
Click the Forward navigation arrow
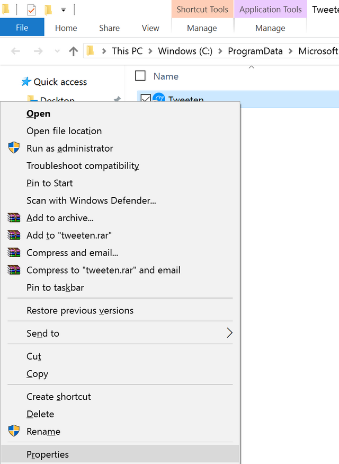[x=38, y=51]
